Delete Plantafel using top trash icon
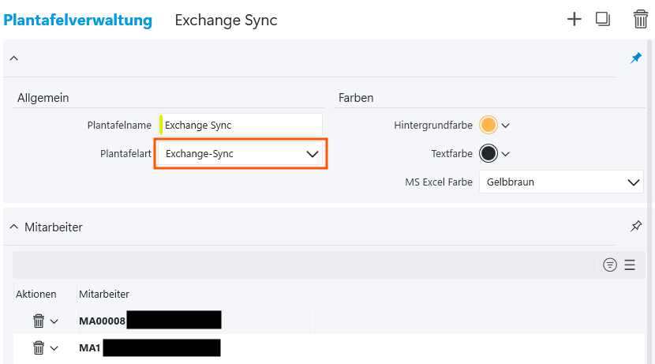The image size is (655, 364). tap(640, 20)
